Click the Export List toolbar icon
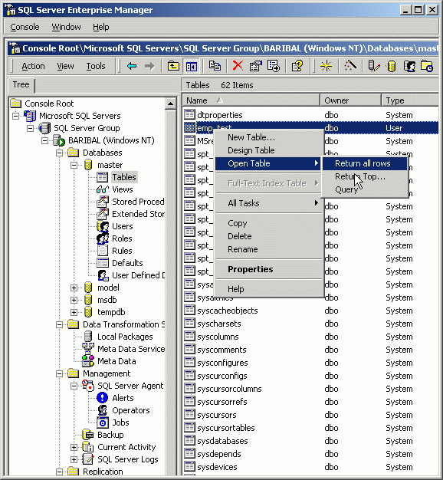The width and height of the screenshot is (443, 480). [274, 66]
